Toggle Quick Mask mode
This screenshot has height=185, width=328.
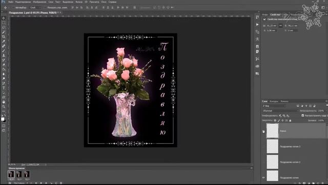(4, 126)
